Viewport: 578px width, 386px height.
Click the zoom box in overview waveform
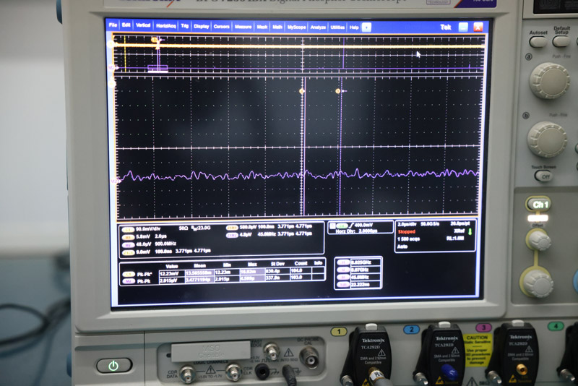[x=158, y=68]
